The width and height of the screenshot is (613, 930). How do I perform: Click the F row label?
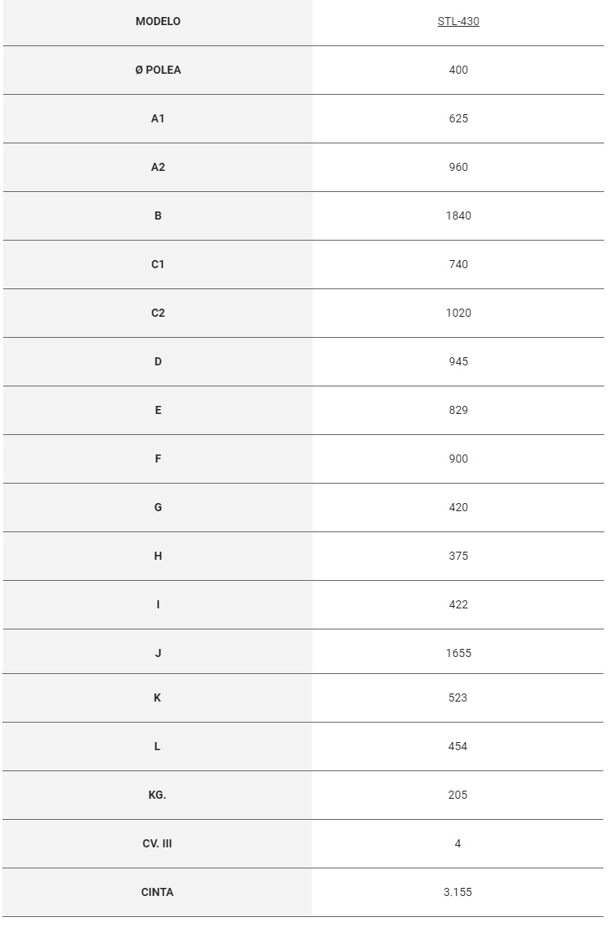tap(158, 459)
